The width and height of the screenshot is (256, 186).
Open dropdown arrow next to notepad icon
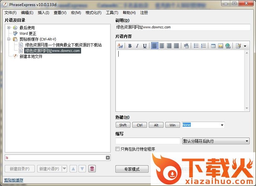(x=245, y=46)
